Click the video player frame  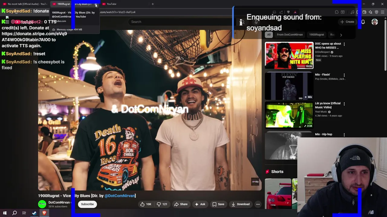coord(150,110)
